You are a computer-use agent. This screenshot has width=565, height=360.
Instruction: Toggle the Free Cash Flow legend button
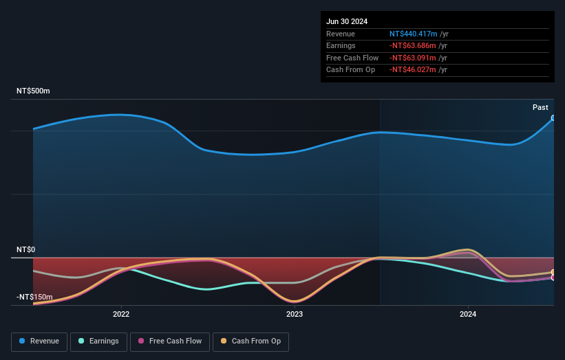point(170,341)
